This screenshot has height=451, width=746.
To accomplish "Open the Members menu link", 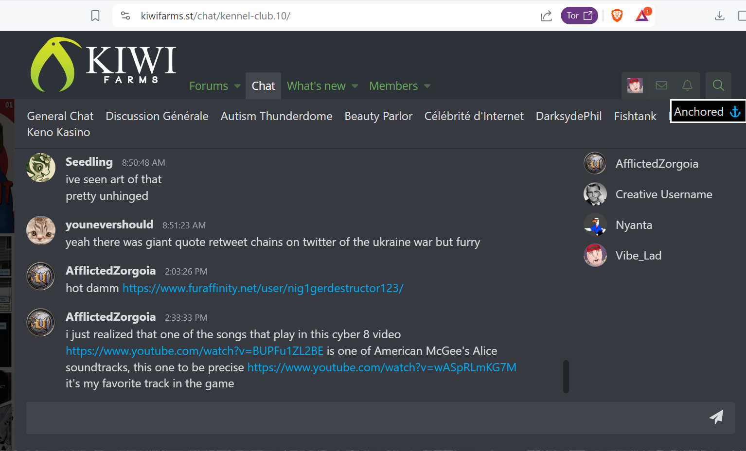I will point(393,86).
